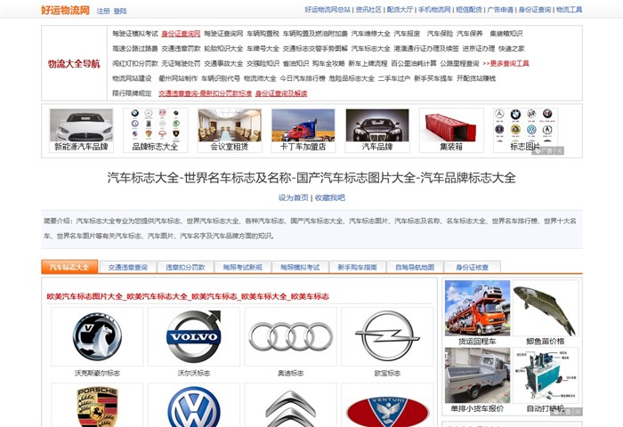Viewport: 623px width, 427px height.
Task: Open the 货运回程车 car carrier thumbnail
Action: [x=477, y=308]
